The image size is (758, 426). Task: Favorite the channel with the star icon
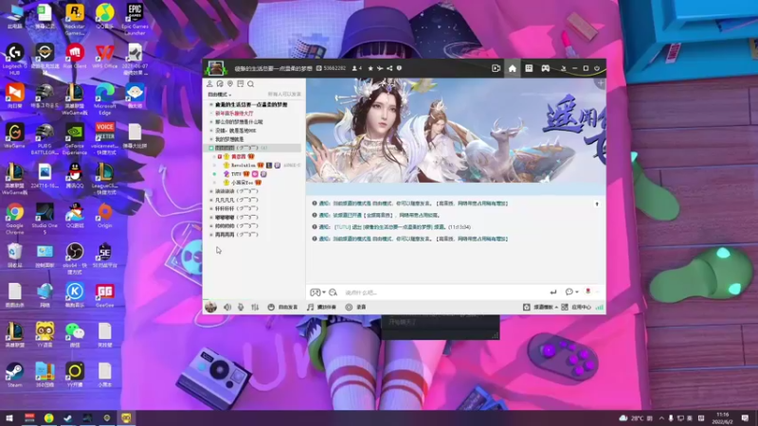click(x=370, y=68)
